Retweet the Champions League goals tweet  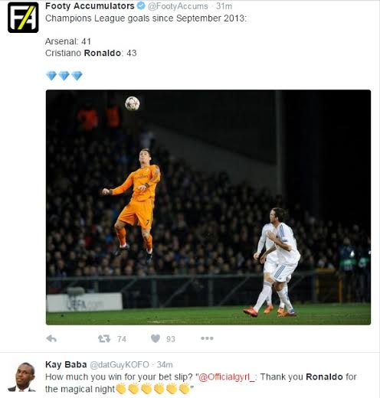pyautogui.click(x=104, y=338)
